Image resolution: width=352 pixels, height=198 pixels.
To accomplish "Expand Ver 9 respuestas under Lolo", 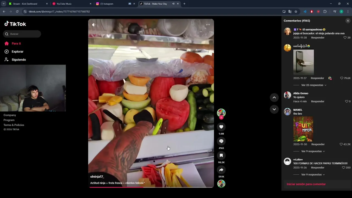I will click(x=313, y=175).
